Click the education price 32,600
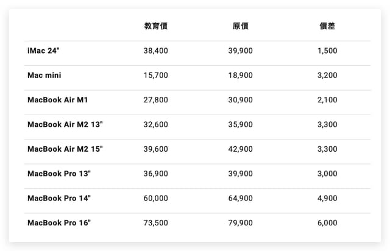The image size is (390, 251). (x=156, y=125)
